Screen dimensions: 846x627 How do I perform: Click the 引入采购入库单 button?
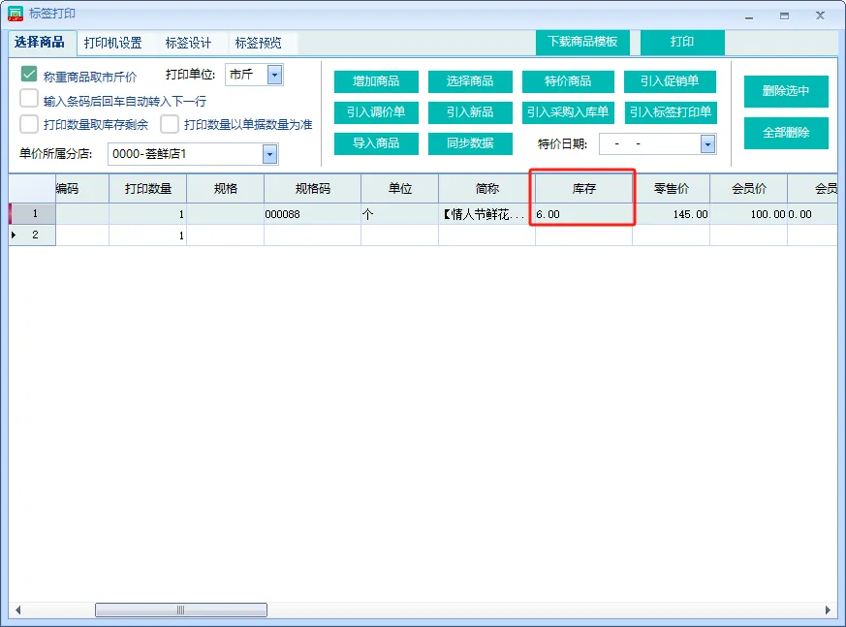[568, 112]
